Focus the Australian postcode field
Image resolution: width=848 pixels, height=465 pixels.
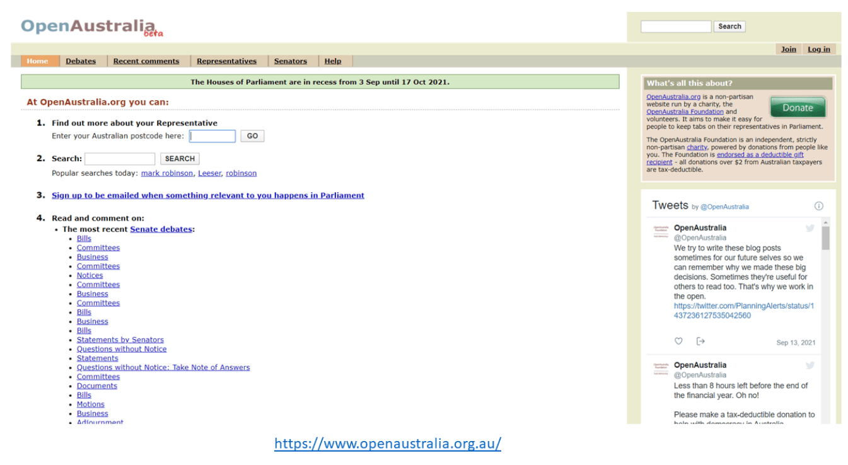tap(212, 136)
